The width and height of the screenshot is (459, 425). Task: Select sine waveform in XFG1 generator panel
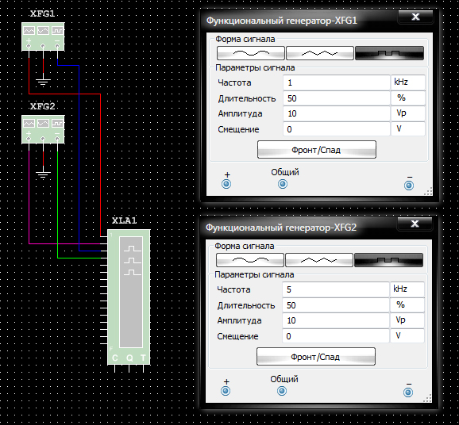(251, 53)
